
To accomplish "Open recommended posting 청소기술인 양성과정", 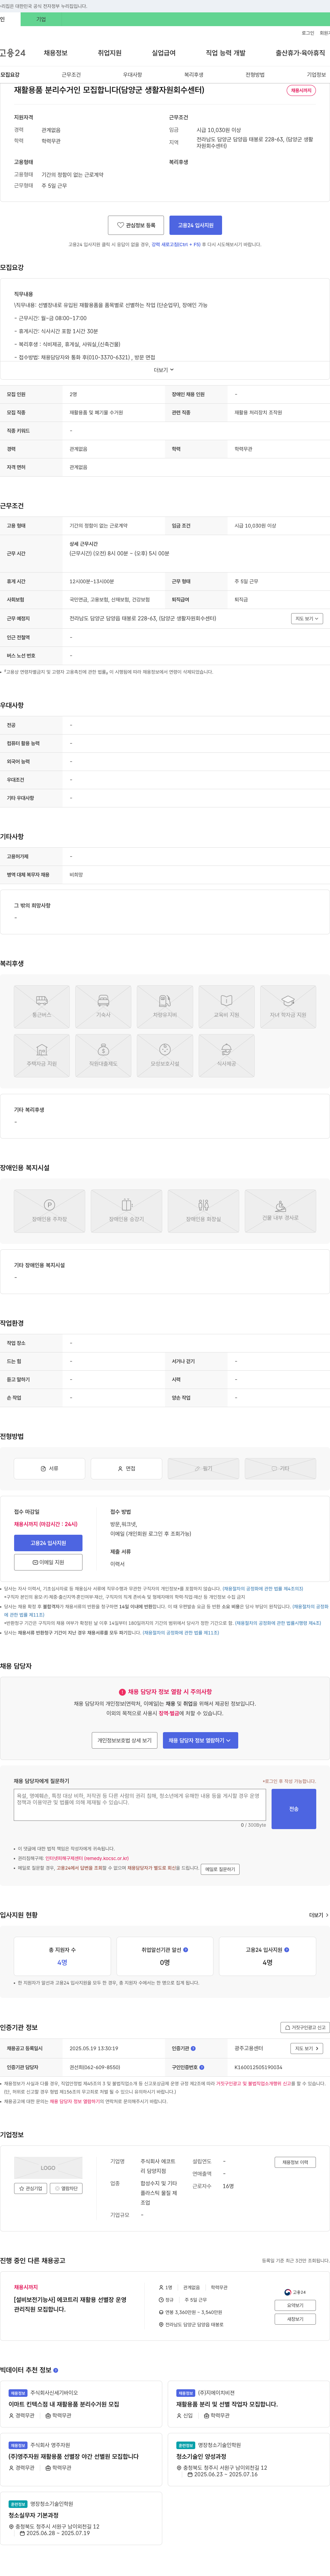I will pyautogui.click(x=201, y=2456).
